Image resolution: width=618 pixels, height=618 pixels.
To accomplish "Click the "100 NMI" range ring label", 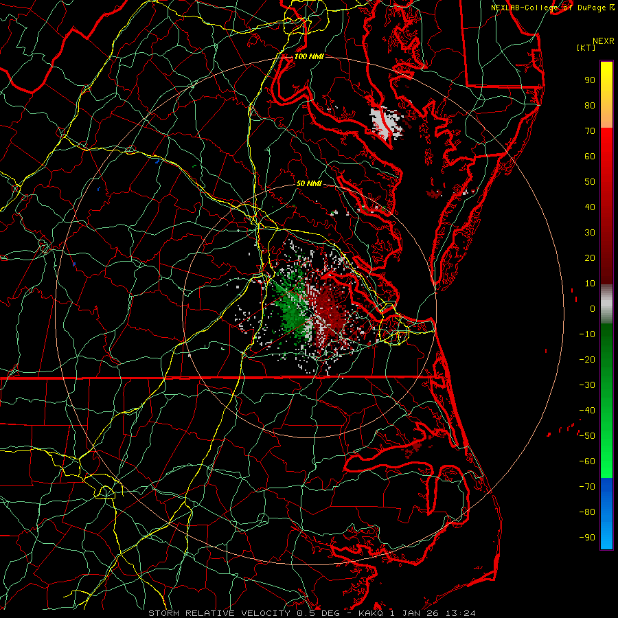I will tap(309, 56).
